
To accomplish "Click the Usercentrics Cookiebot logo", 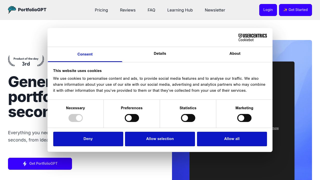I will (x=253, y=37).
